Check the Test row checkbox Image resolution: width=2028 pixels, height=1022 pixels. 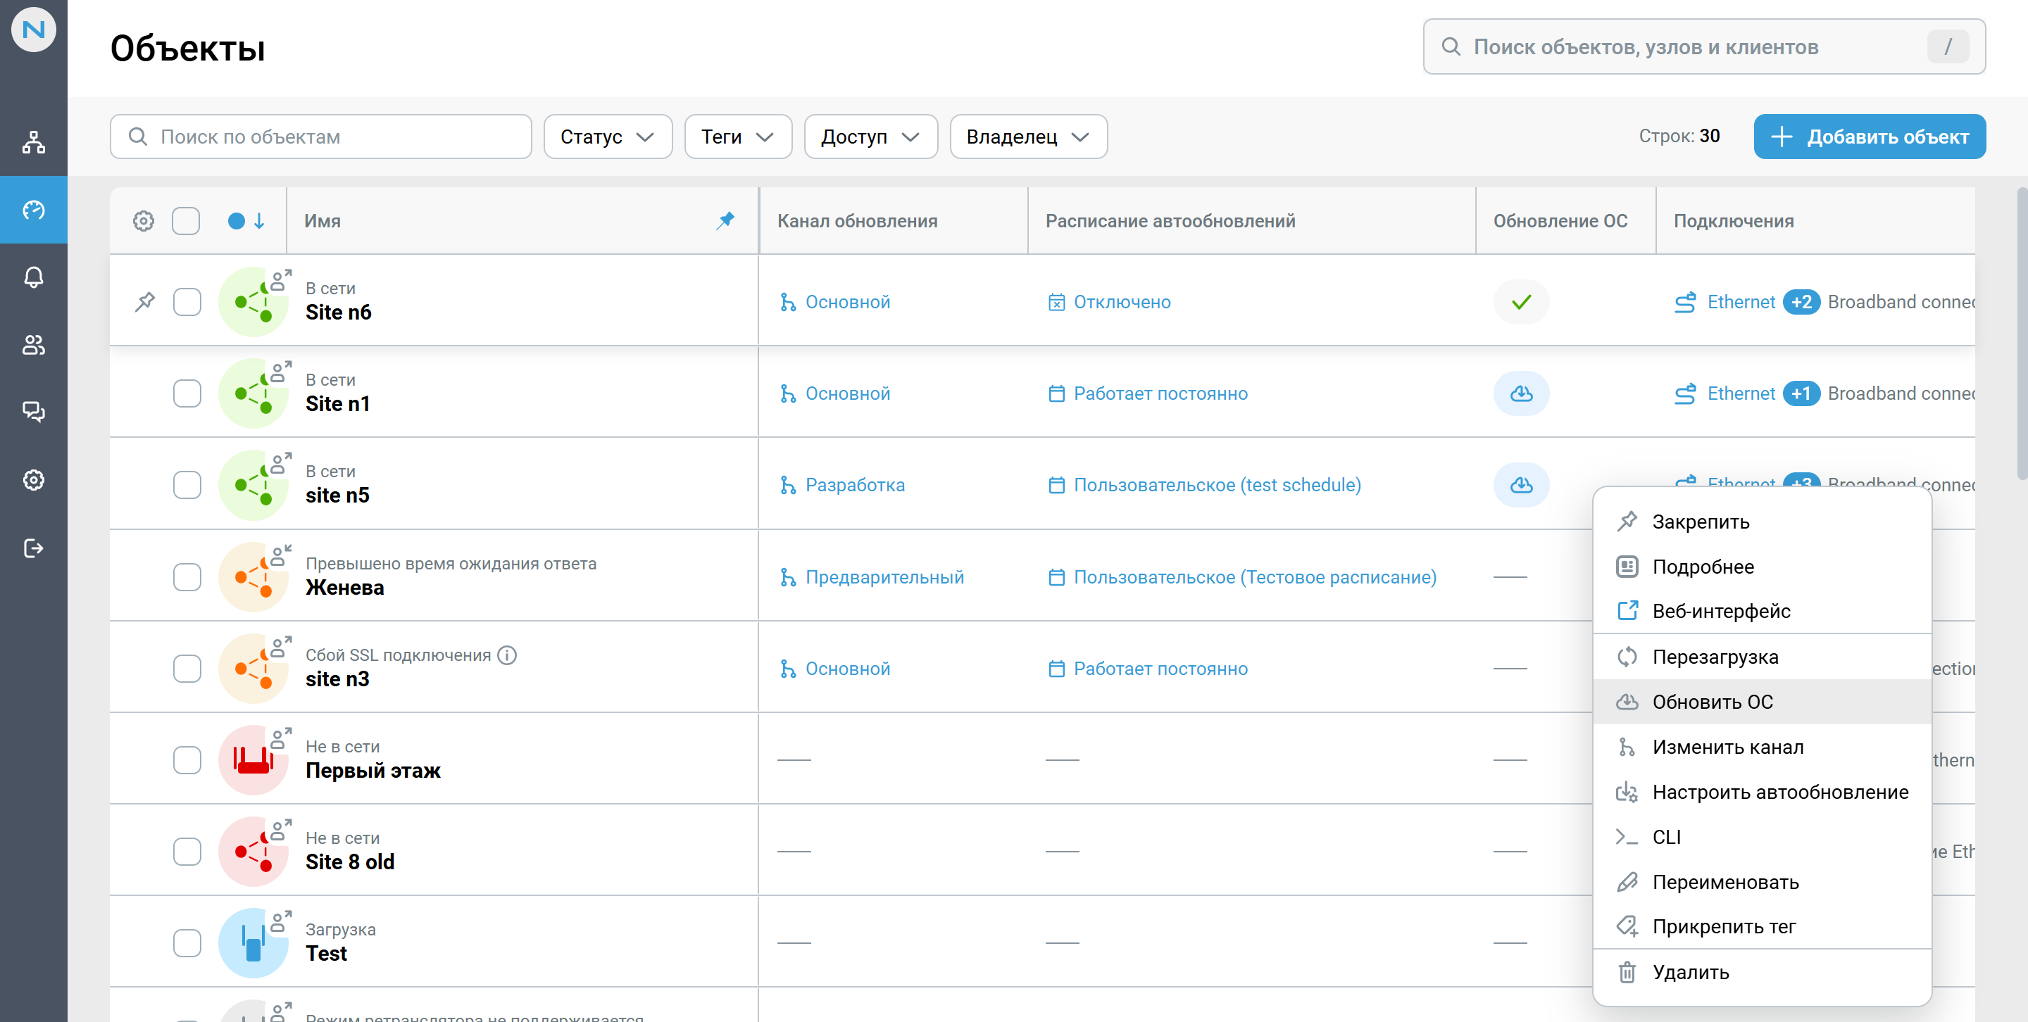187,943
